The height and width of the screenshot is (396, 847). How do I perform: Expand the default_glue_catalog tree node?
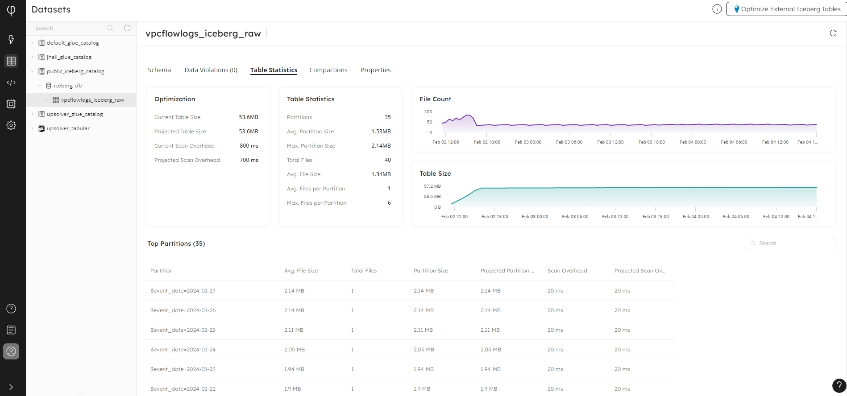(x=32, y=43)
